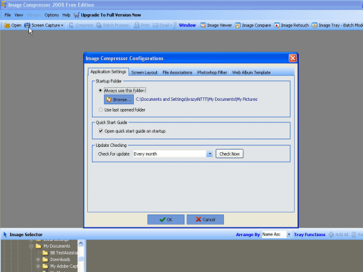Click the Cancel button in dialog
Viewport: 363px width, 272px height.
(205, 219)
